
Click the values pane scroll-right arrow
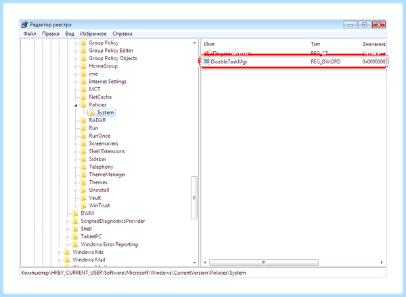pyautogui.click(x=382, y=263)
